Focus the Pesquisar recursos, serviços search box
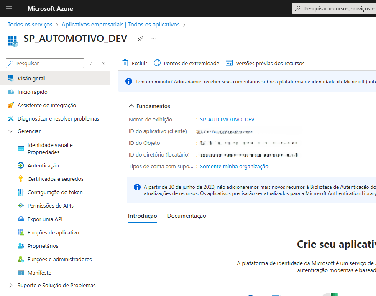The image size is (376, 296). [x=334, y=8]
